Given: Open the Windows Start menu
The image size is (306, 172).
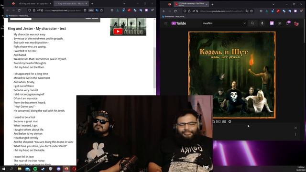Looking at the screenshot, I should (x=4, y=169).
